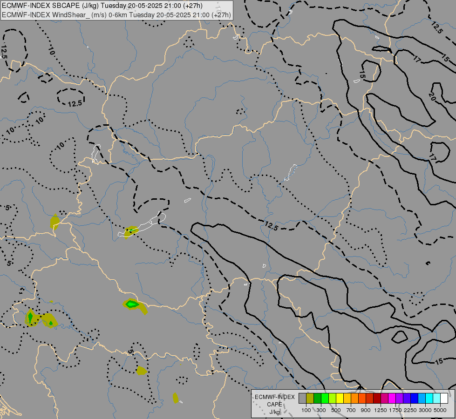This screenshot has width=456, height=419.
Task: Select the dark green legend swatch
Action: point(317,398)
